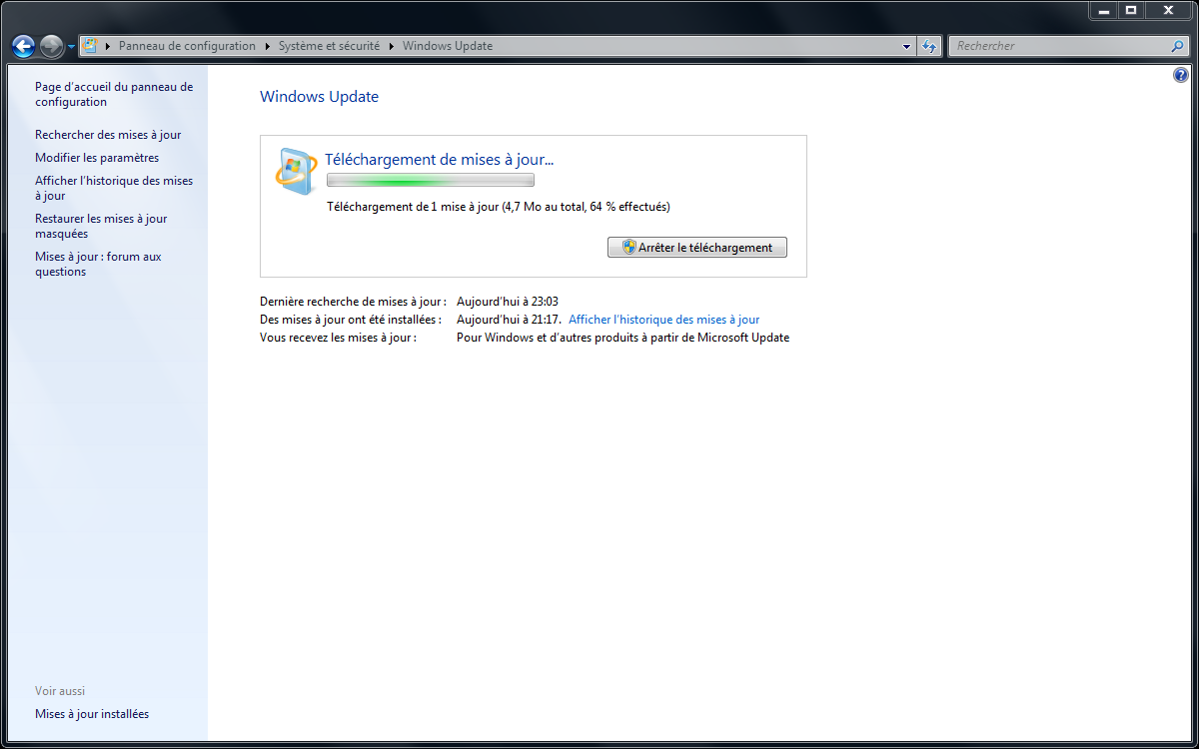1199x749 pixels.
Task: Close the Windows Update window
Action: click(x=1168, y=10)
